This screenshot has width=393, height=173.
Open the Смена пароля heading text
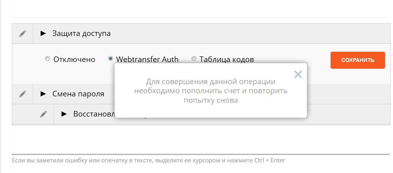(78, 94)
